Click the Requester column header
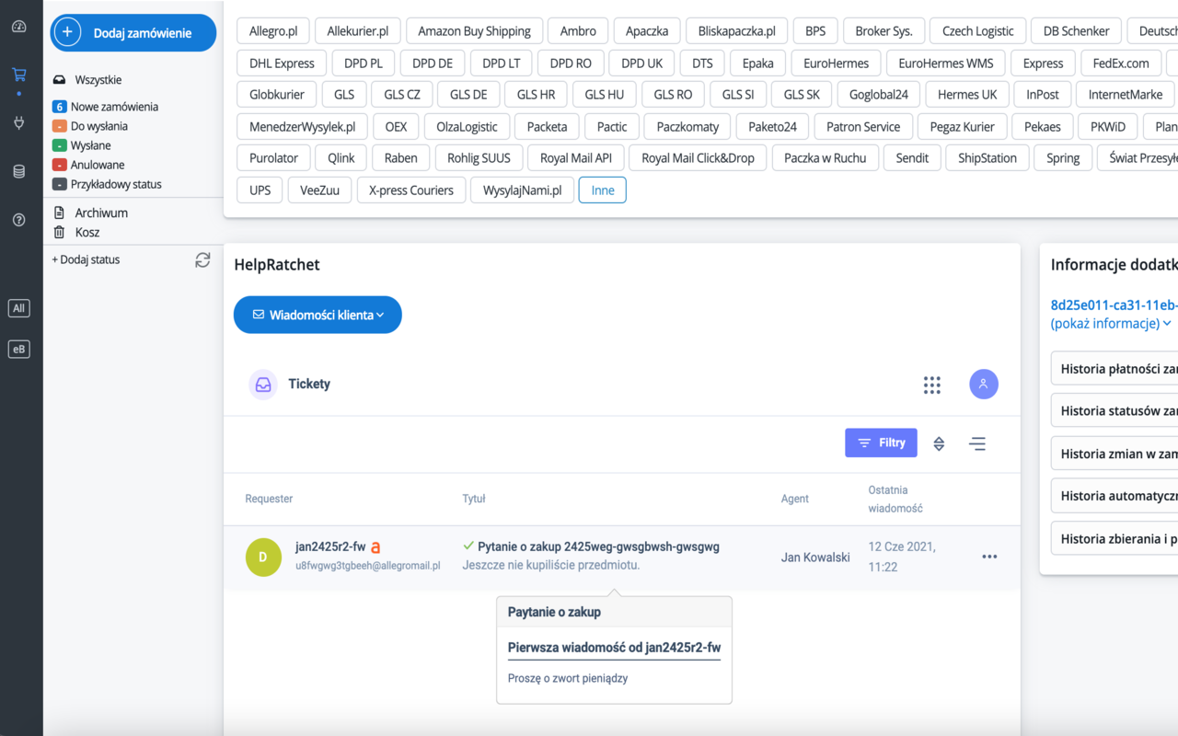The image size is (1178, 736). [x=269, y=499]
